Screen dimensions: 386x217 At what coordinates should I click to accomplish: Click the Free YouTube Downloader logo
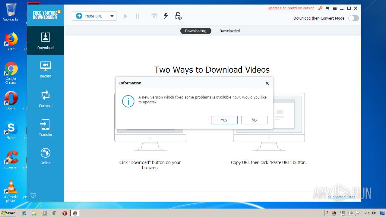[x=45, y=15]
